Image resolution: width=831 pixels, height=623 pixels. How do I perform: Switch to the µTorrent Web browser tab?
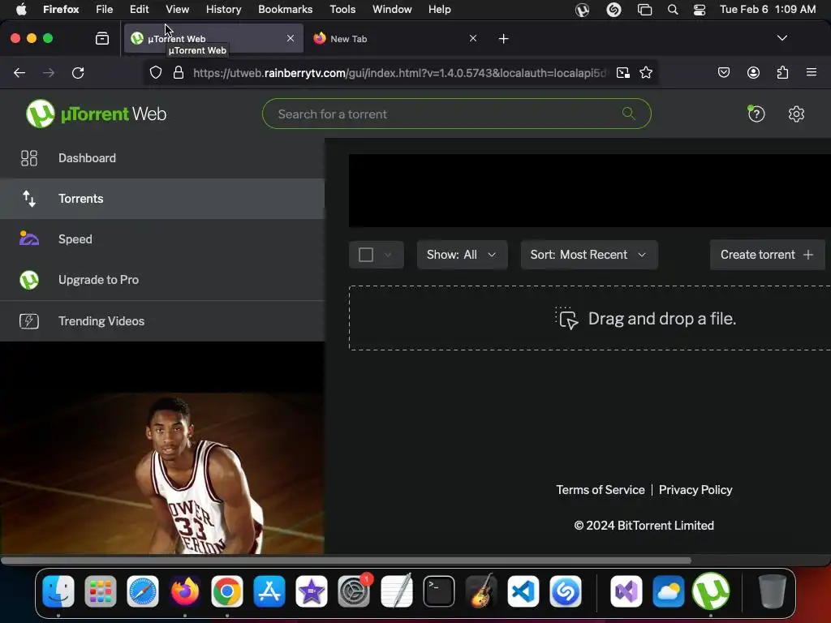213,39
